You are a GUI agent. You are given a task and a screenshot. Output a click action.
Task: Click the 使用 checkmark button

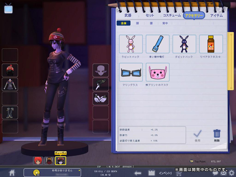click(x=197, y=136)
